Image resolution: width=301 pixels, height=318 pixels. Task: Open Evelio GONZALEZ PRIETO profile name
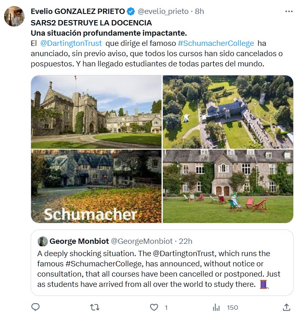tap(78, 11)
